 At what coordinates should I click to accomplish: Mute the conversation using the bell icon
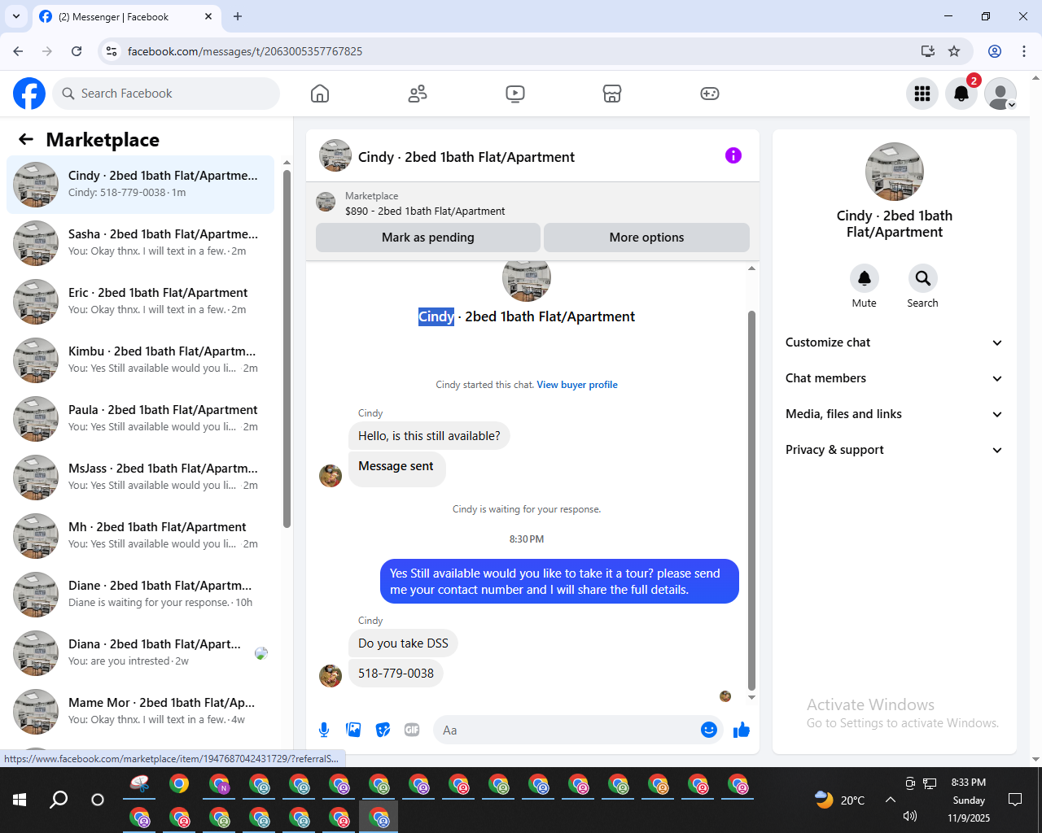[865, 278]
